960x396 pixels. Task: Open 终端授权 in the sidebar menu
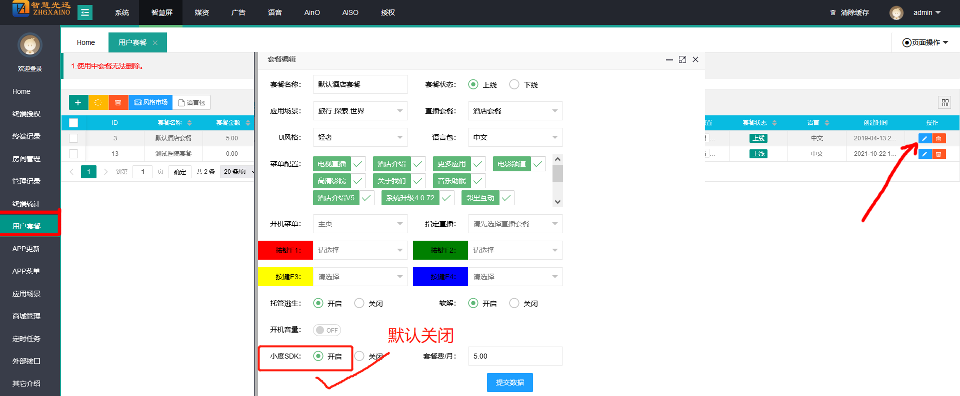click(x=26, y=114)
